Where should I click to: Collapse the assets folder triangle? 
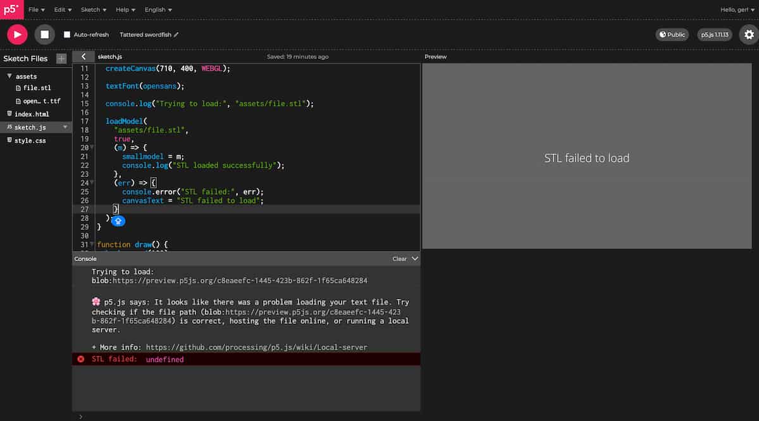pos(9,76)
